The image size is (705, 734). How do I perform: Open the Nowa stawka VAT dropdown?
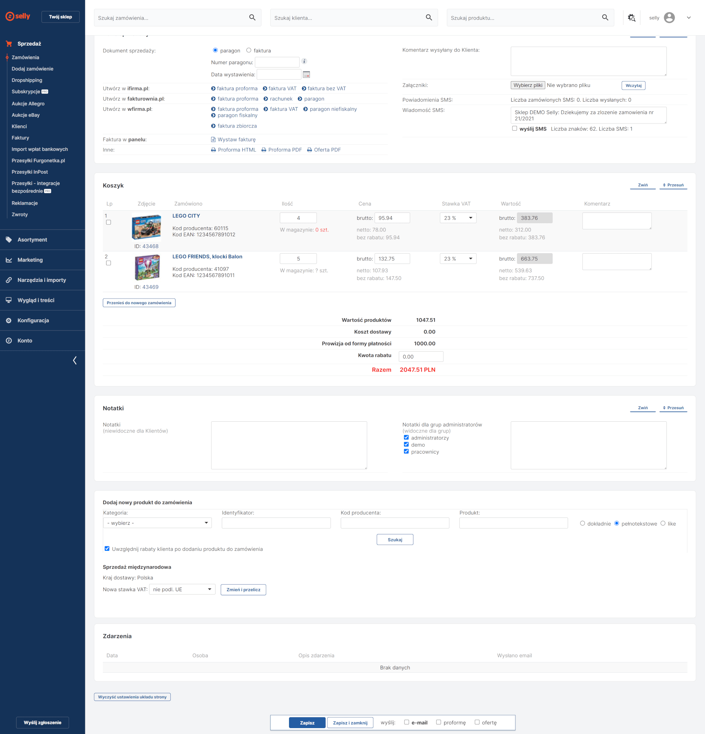tap(182, 589)
